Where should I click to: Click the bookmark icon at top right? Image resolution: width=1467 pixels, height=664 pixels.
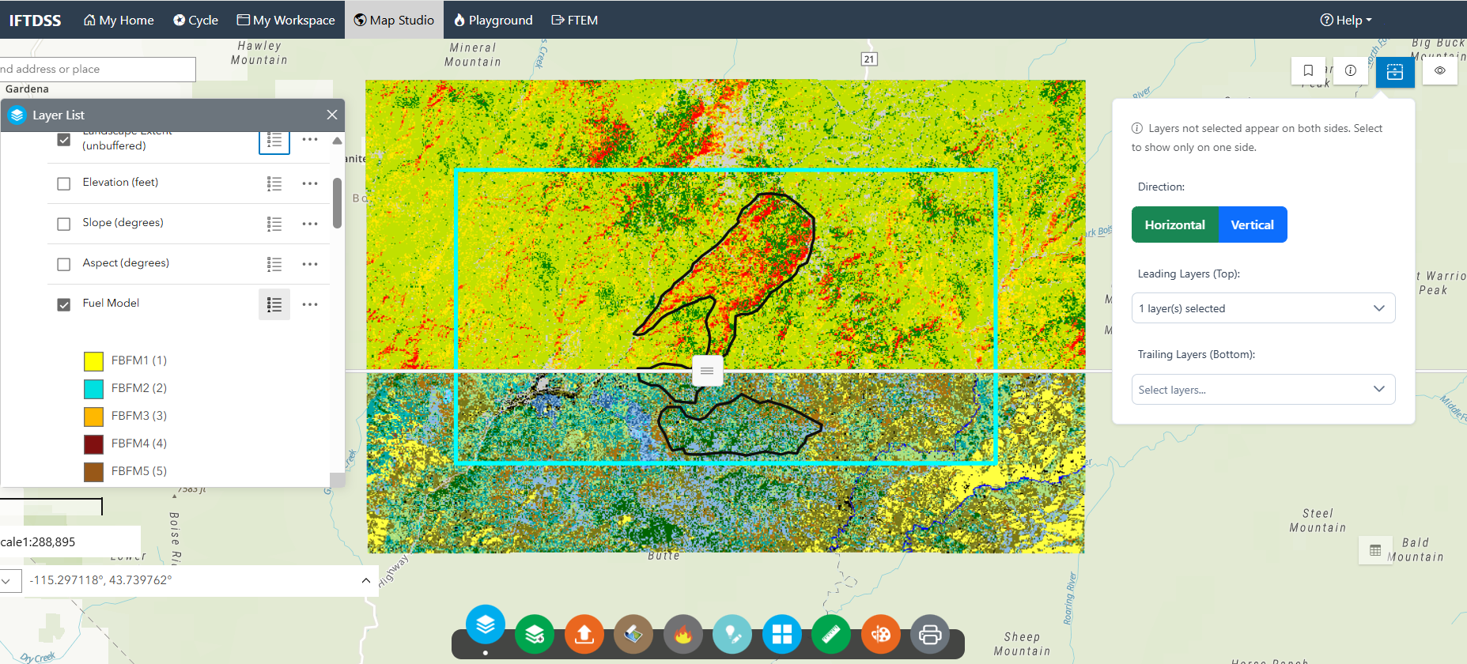1308,70
